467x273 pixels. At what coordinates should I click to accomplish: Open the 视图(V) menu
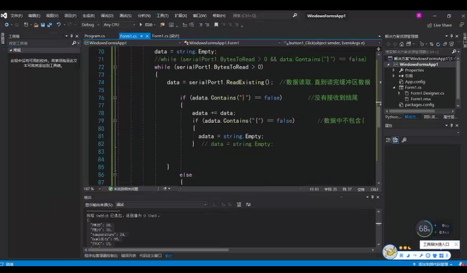coord(52,16)
